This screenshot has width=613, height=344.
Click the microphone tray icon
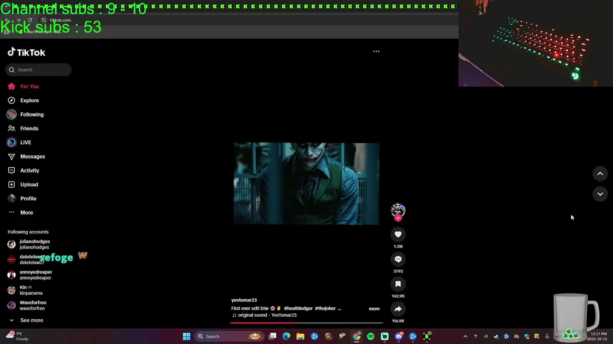click(547, 336)
